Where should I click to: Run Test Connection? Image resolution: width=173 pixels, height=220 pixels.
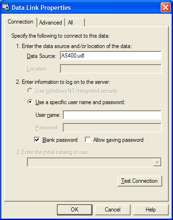[140, 181]
